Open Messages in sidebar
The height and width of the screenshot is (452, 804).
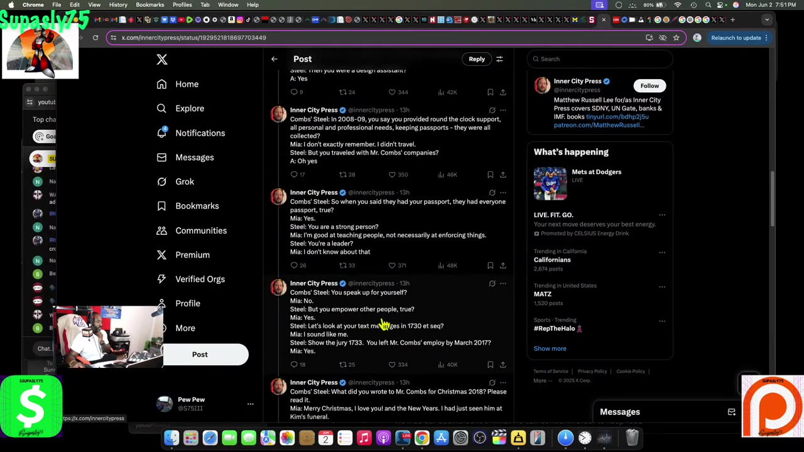pos(185,158)
